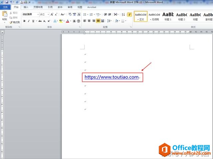Click the Grow Font icon

(52, 14)
